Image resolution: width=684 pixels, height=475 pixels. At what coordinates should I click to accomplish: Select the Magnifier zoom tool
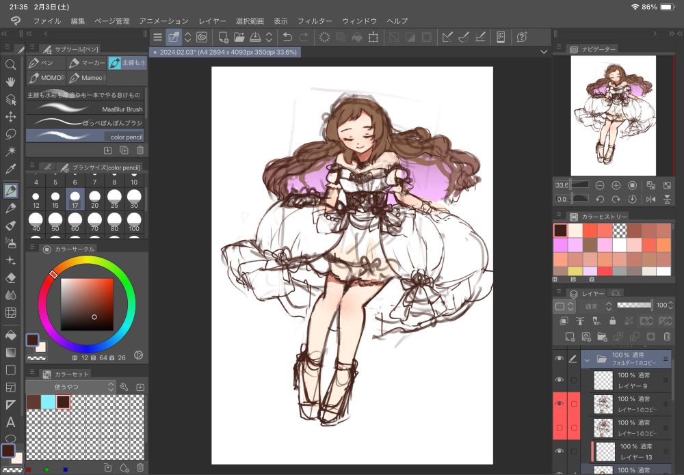pos(10,65)
